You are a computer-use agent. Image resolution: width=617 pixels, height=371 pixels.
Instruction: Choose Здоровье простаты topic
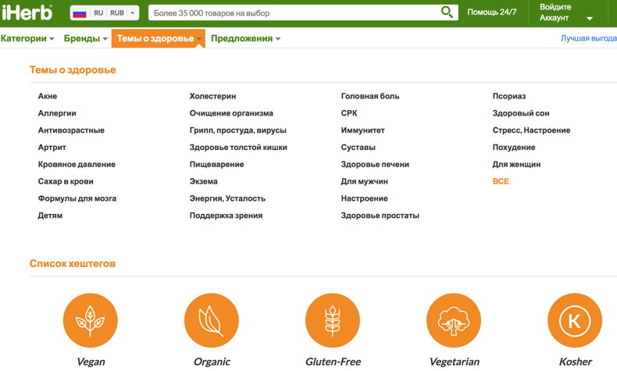click(380, 216)
